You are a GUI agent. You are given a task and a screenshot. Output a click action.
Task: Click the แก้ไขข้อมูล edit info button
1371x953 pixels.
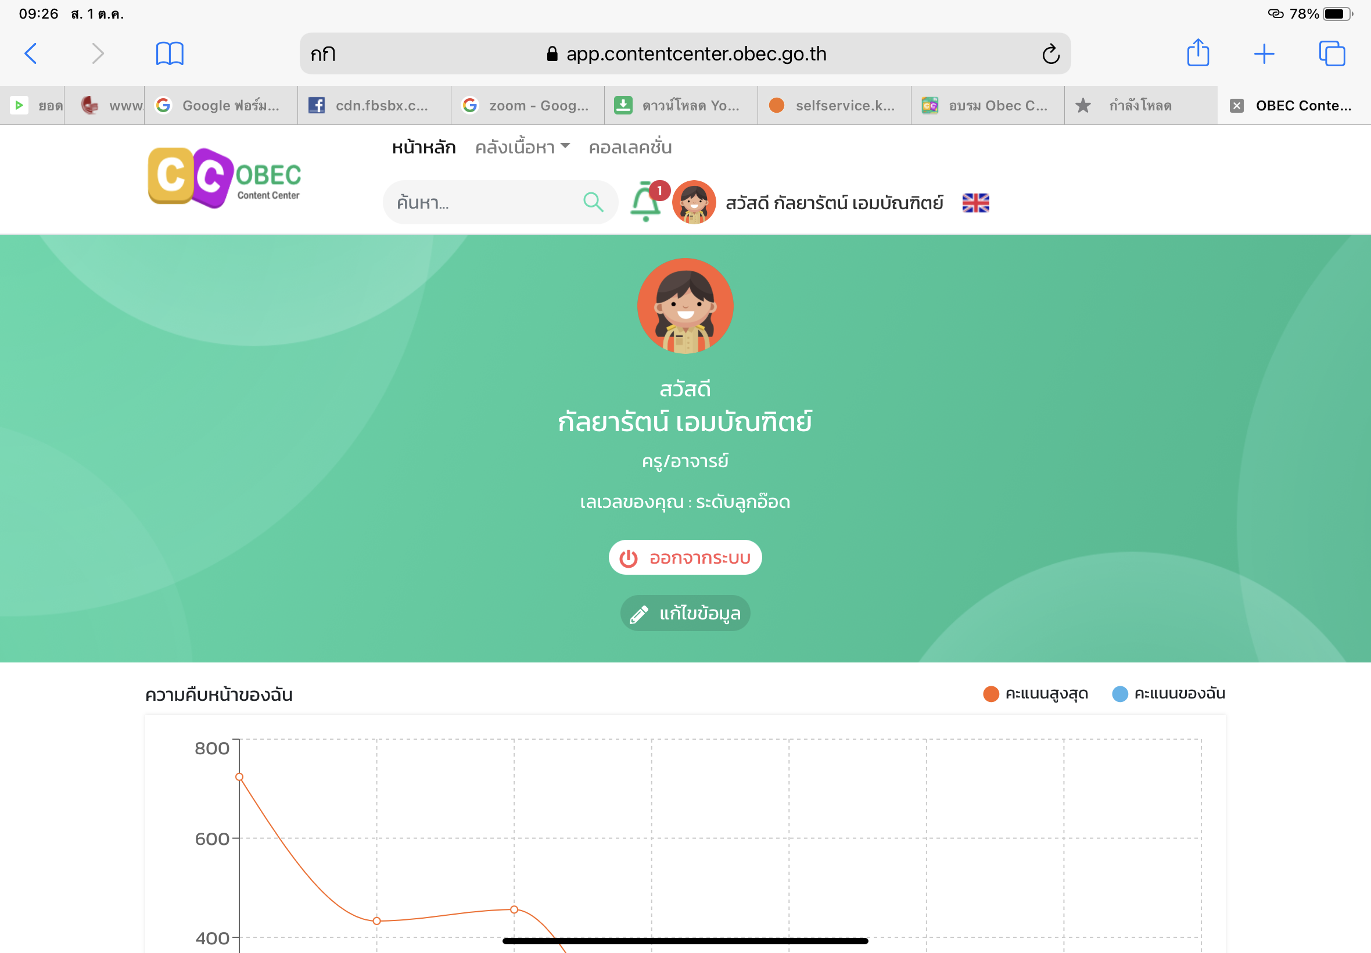(685, 613)
